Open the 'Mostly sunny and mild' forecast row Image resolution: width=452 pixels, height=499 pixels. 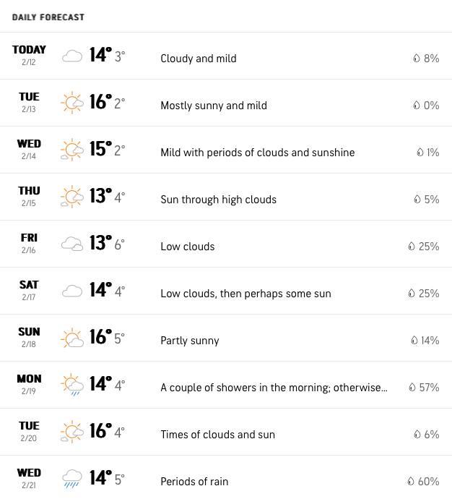[x=226, y=103]
